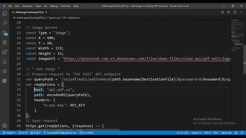
Task: Open Source Control view with badge
Action: 5,33
